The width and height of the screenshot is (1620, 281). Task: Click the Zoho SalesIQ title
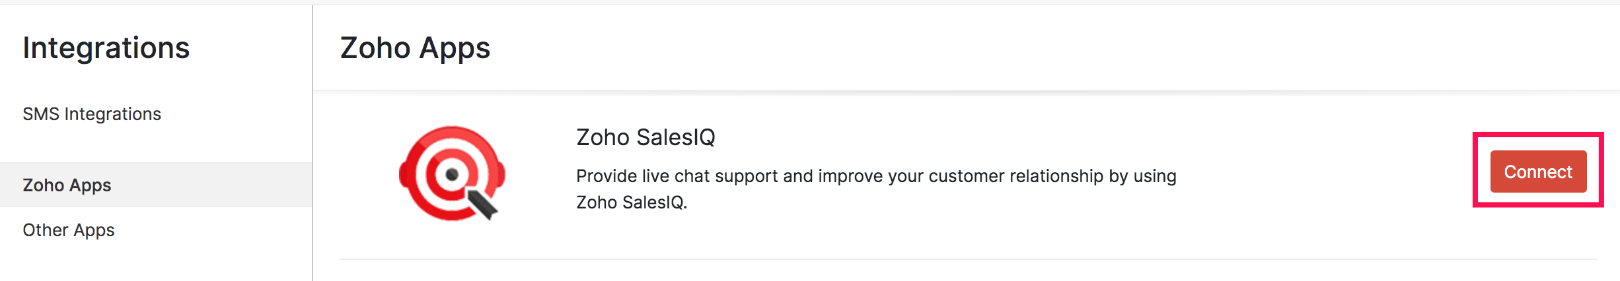[x=645, y=137]
